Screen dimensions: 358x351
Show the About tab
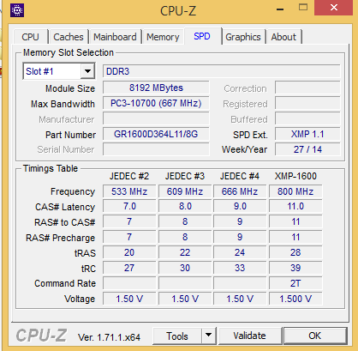[283, 37]
